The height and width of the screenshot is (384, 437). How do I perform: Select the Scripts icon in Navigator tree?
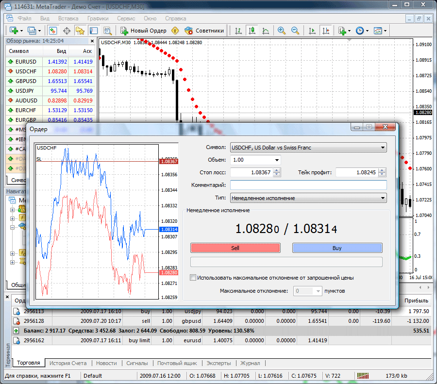coord(22,261)
